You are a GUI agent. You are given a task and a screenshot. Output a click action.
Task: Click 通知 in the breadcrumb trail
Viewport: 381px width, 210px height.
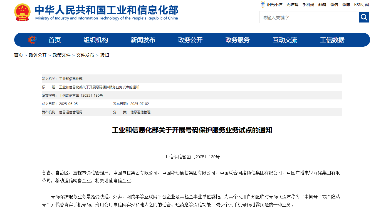(x=105, y=55)
